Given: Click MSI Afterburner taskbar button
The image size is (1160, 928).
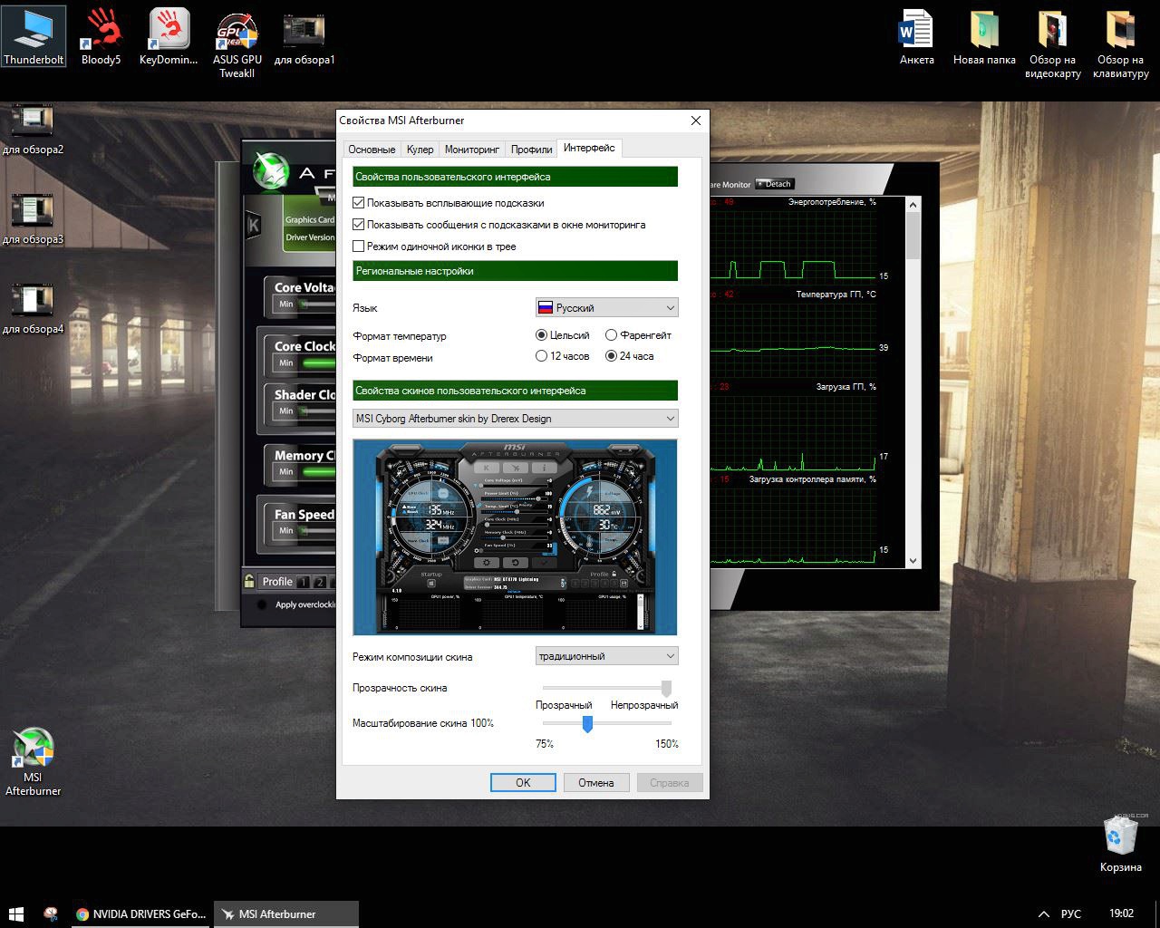Looking at the screenshot, I should (x=286, y=914).
